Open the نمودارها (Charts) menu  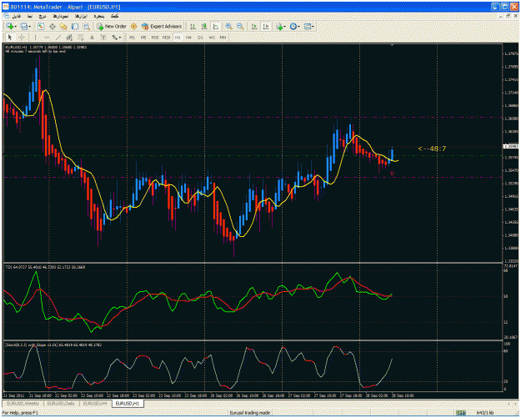(62, 16)
